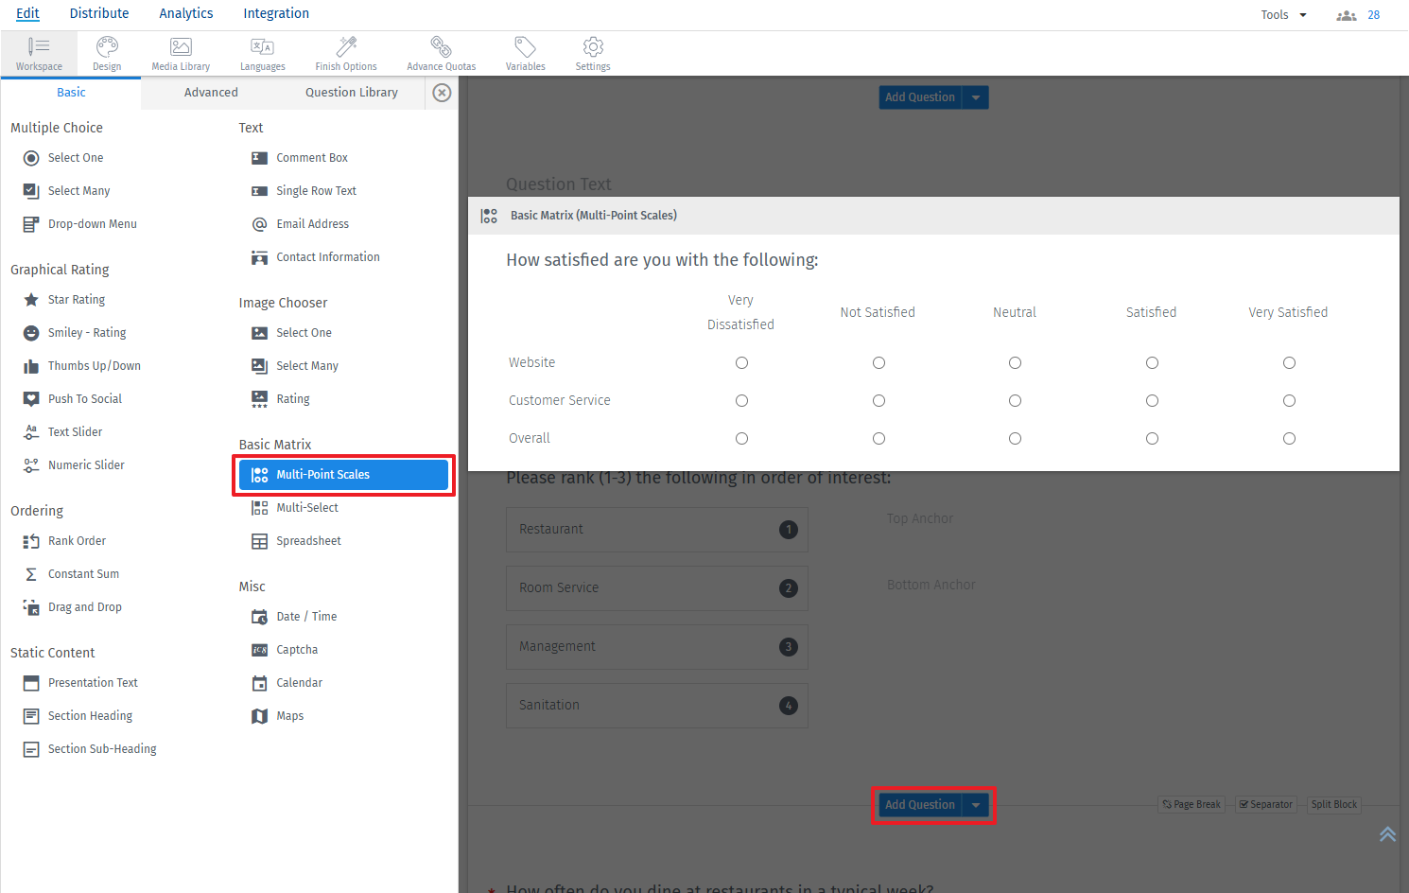Select the Neutral radio button for Website
The height and width of the screenshot is (893, 1409).
point(1015,362)
